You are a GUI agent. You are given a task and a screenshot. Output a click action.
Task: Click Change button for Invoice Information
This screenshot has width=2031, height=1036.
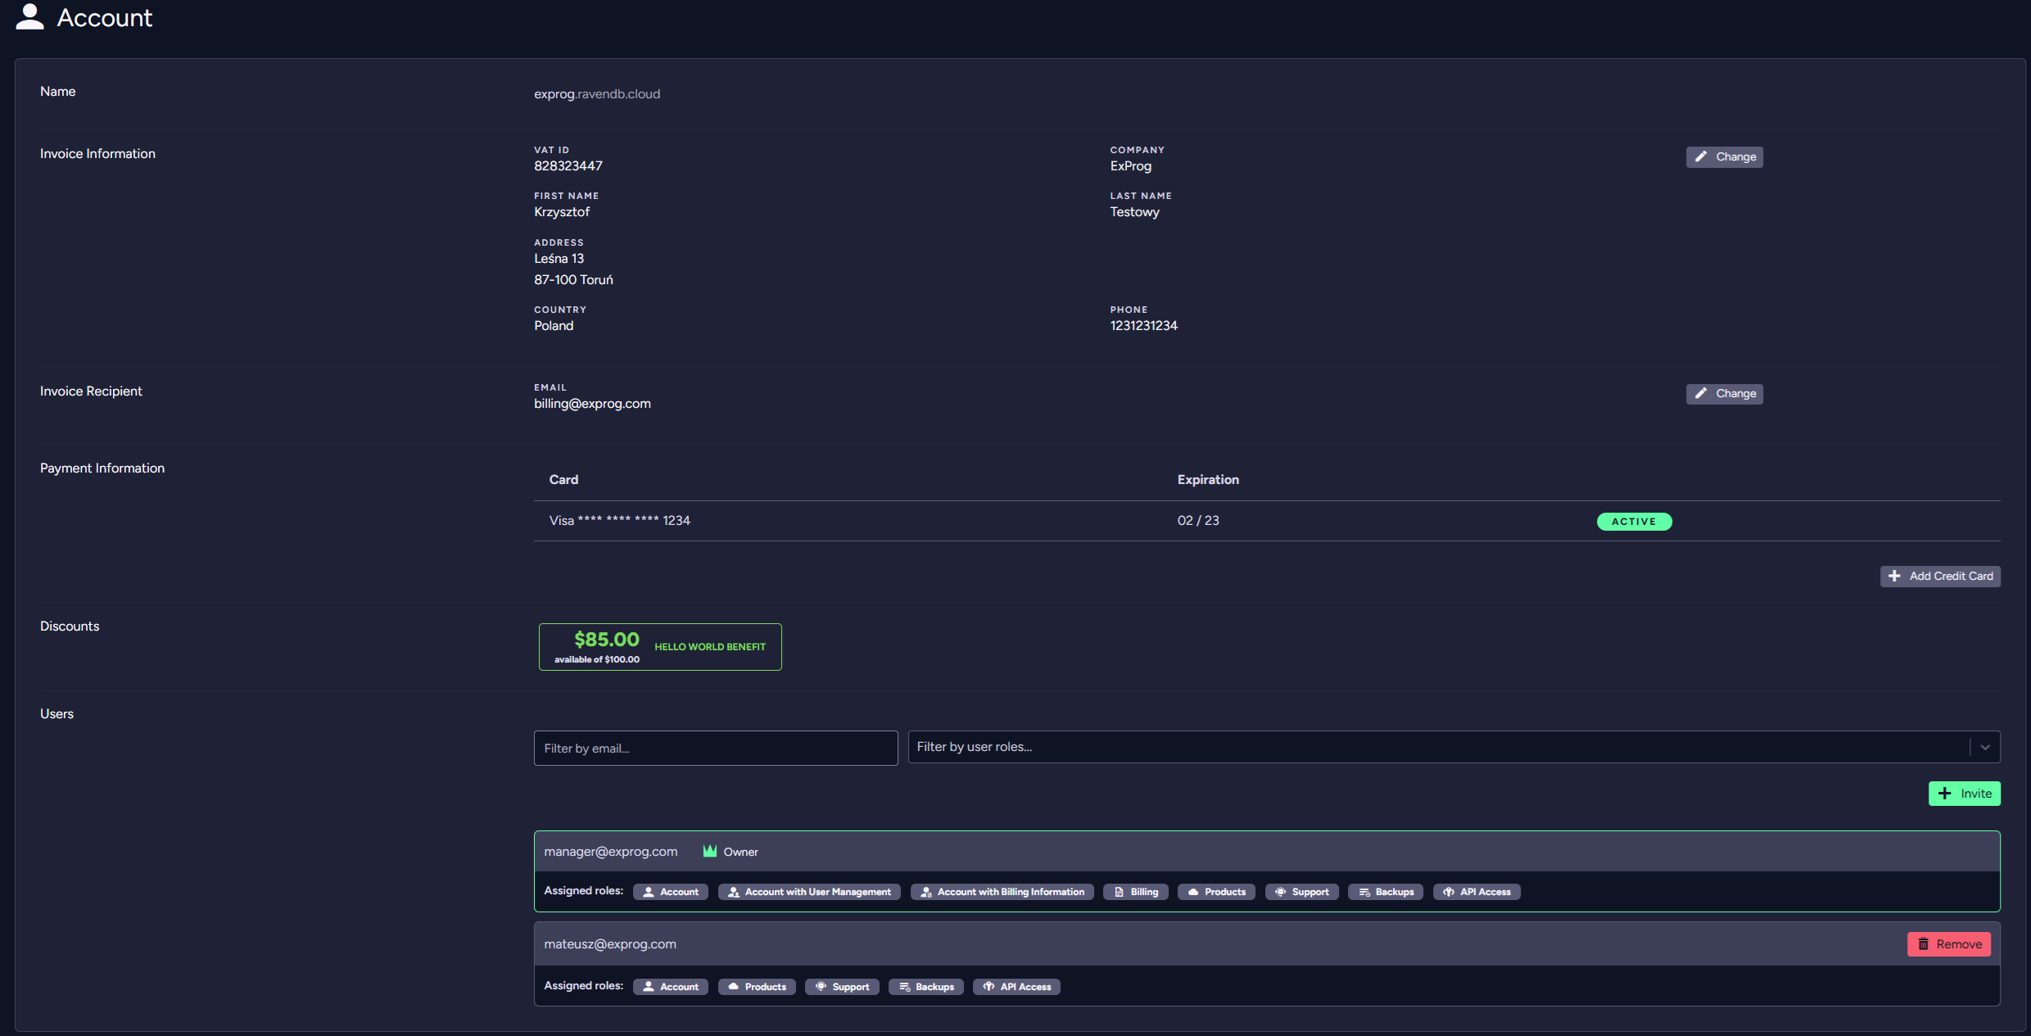(1724, 156)
